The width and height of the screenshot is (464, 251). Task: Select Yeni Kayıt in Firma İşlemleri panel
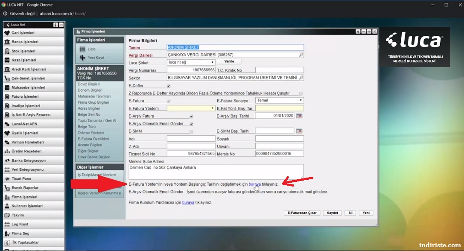96,58
